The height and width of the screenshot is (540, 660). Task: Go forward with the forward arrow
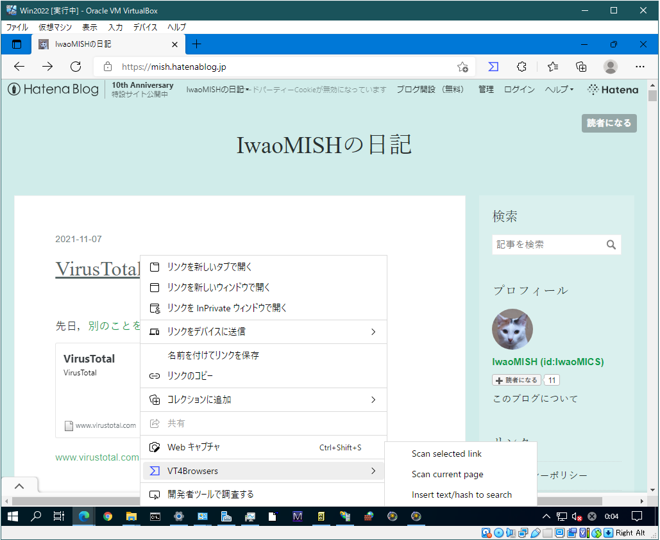point(47,67)
